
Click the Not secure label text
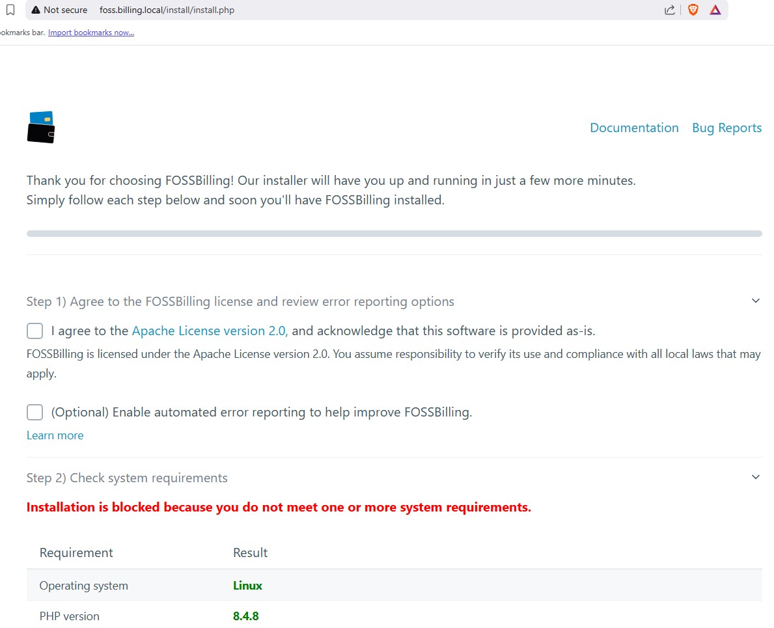[65, 10]
